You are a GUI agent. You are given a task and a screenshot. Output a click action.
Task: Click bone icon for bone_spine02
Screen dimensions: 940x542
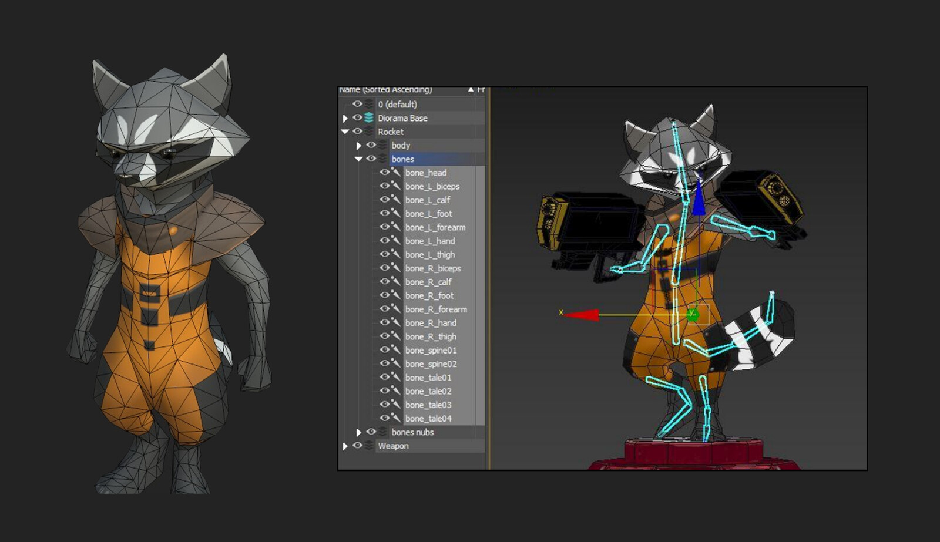tap(396, 363)
